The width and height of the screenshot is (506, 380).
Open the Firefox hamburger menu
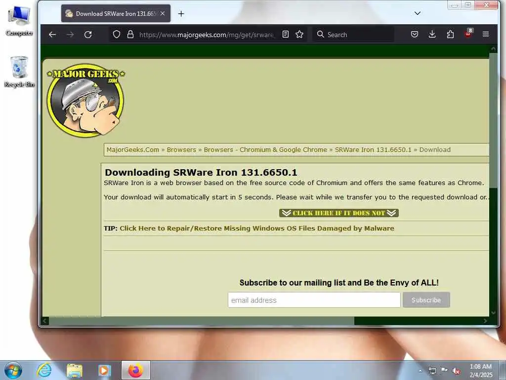[486, 34]
